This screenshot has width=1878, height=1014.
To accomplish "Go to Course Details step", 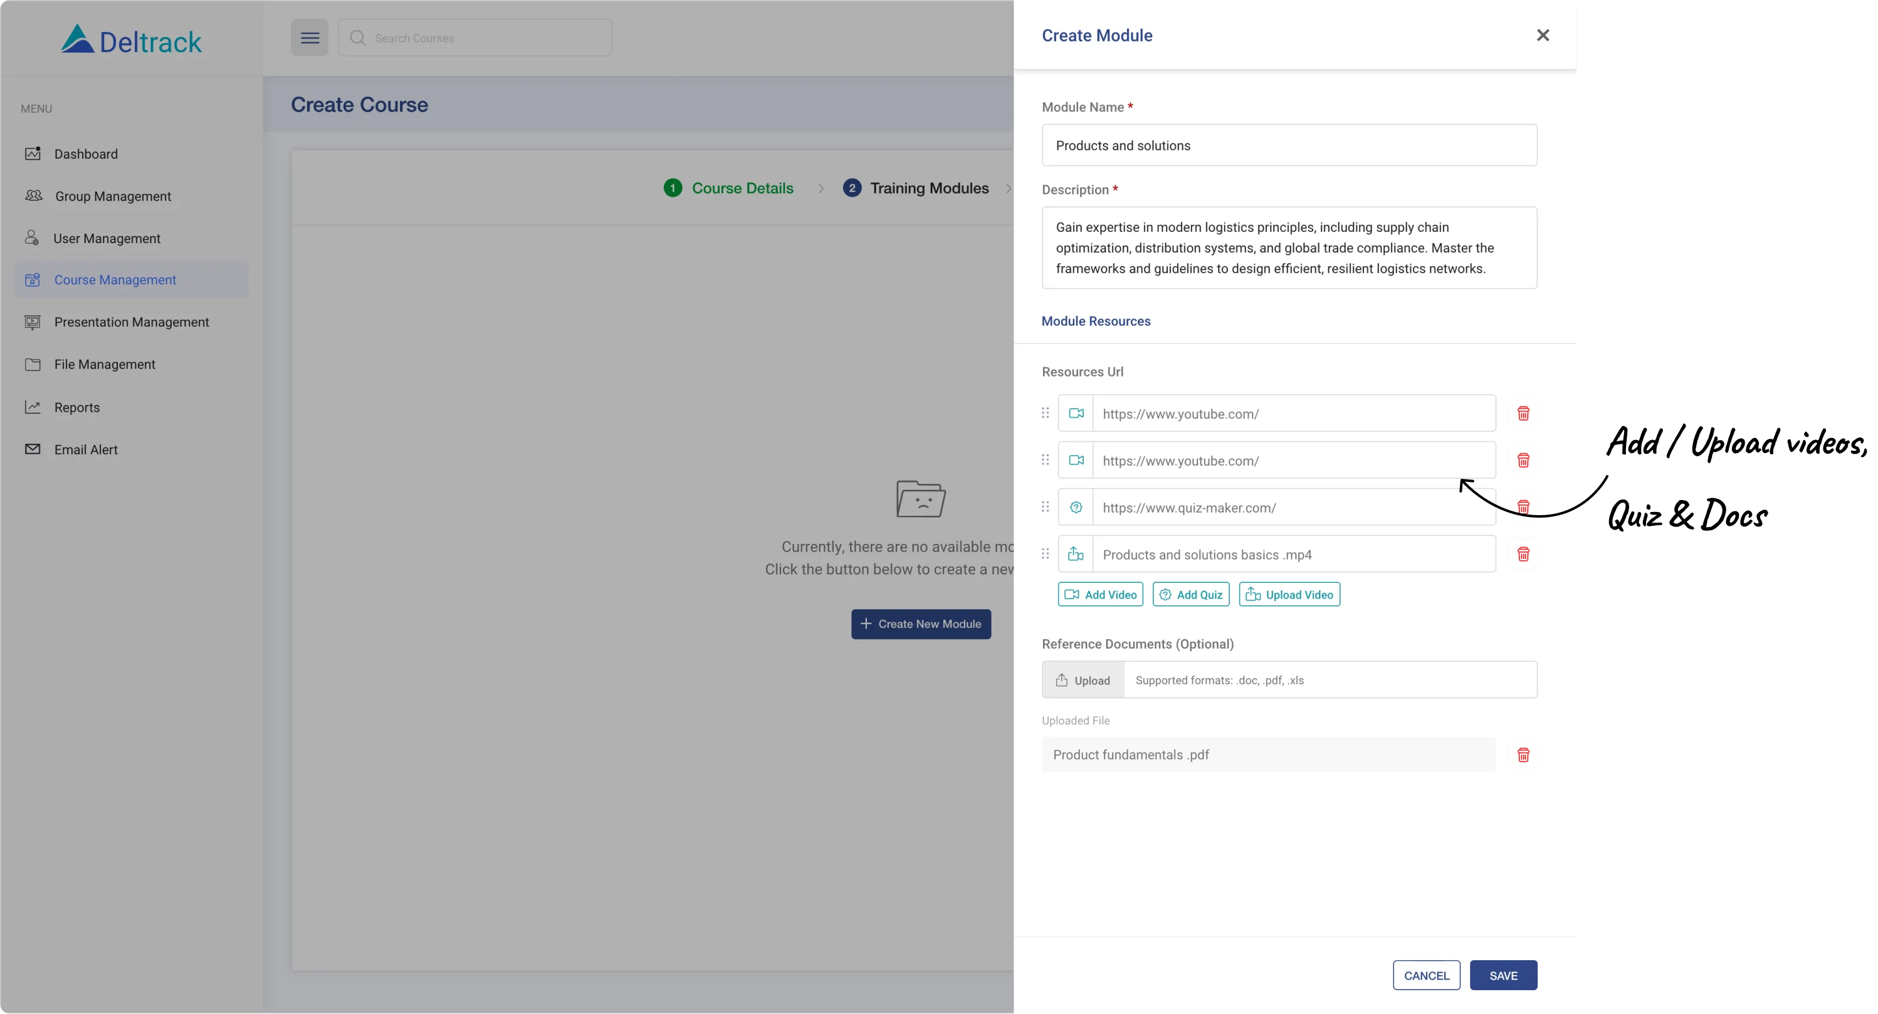I will coord(742,188).
